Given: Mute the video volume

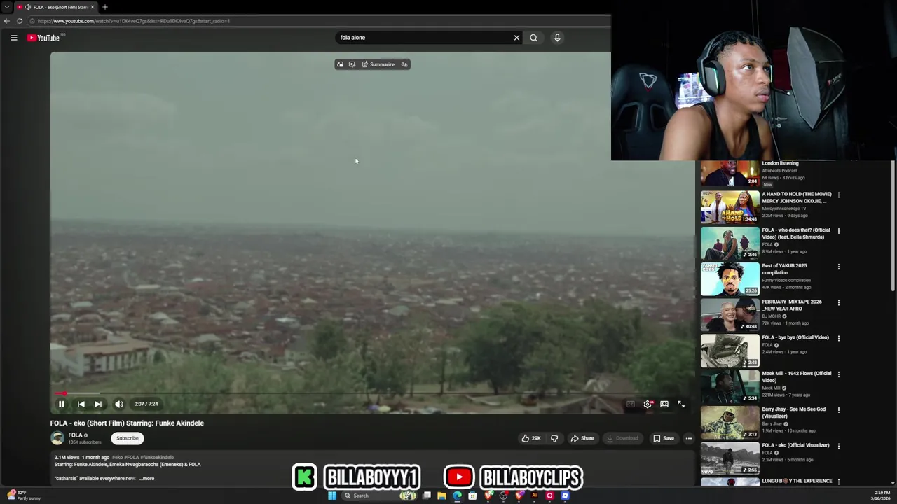Looking at the screenshot, I should (119, 404).
